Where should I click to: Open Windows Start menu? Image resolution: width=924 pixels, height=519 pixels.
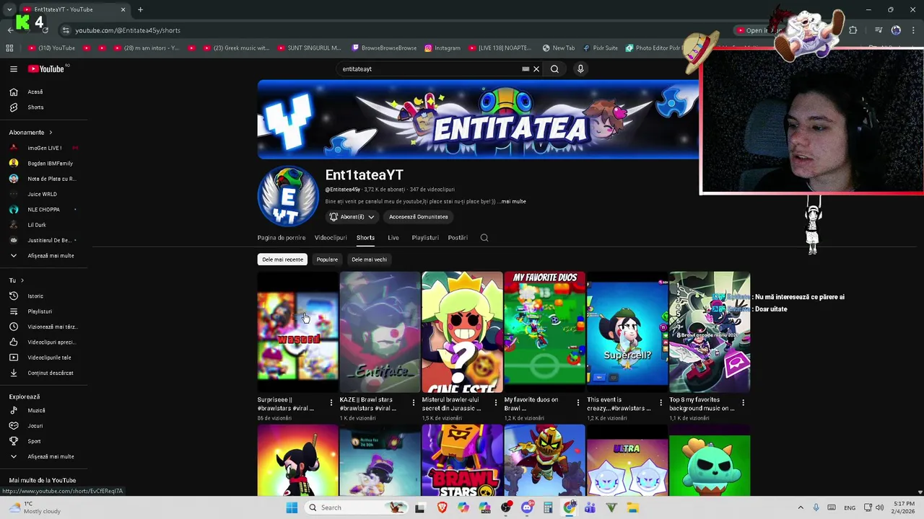pos(292,507)
